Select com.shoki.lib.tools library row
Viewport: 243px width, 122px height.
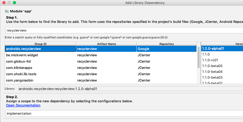pos(101,74)
